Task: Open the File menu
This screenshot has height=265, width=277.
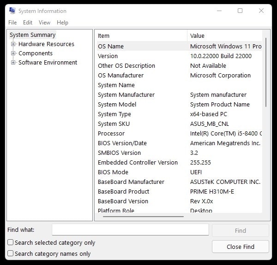Action: (x=12, y=23)
